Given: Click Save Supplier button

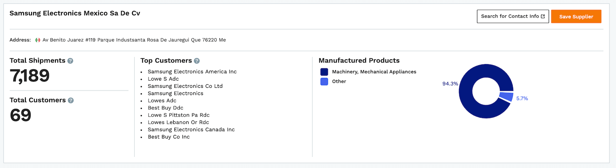Looking at the screenshot, I should tap(576, 16).
